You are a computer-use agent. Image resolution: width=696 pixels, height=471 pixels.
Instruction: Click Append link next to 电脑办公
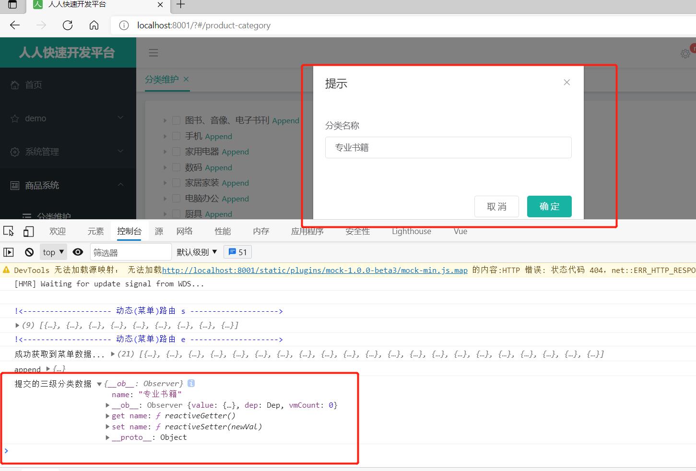click(235, 199)
